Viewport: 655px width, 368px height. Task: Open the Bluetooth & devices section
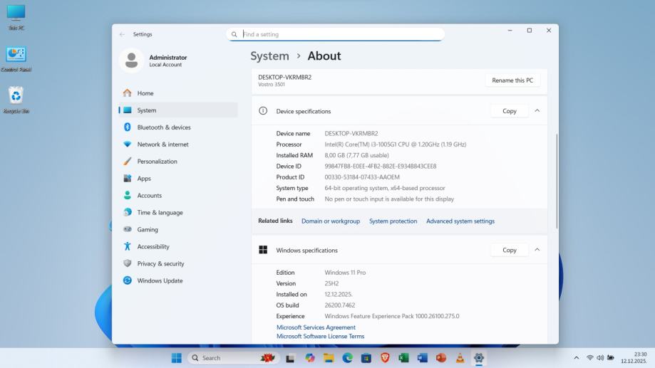coord(163,127)
